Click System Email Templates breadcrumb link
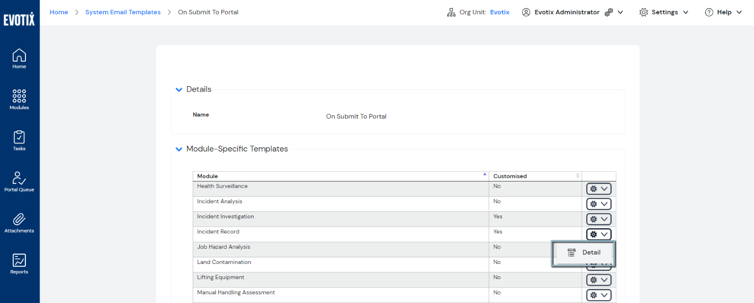The width and height of the screenshot is (754, 303). pos(123,12)
